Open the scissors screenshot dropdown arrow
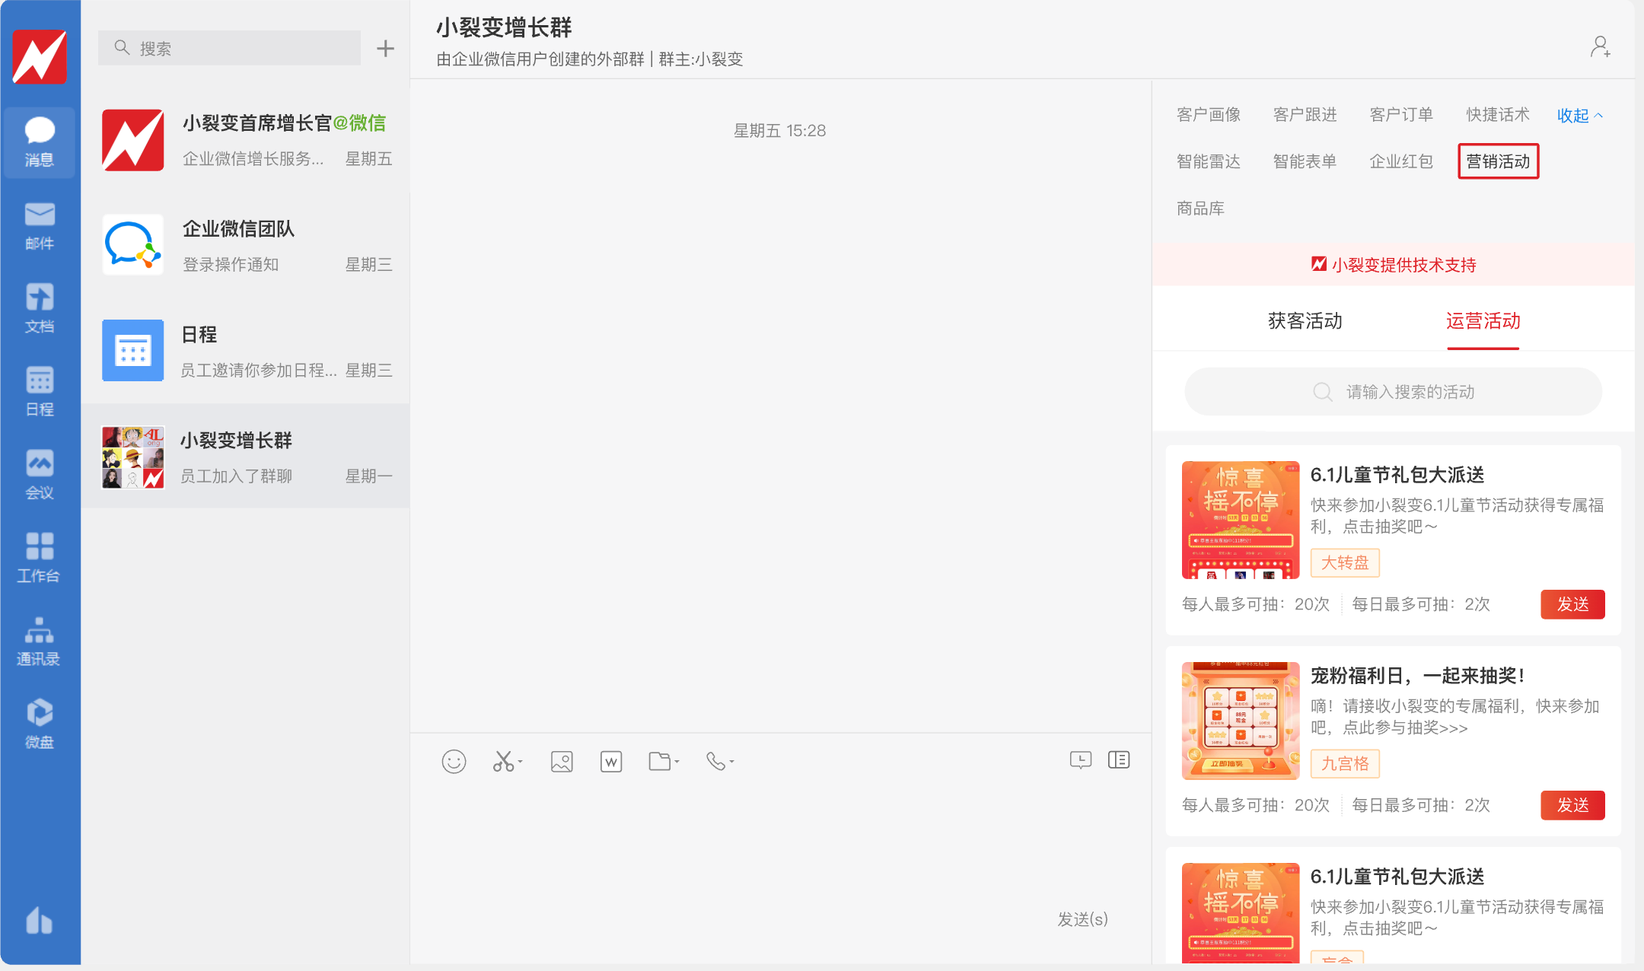 [521, 761]
